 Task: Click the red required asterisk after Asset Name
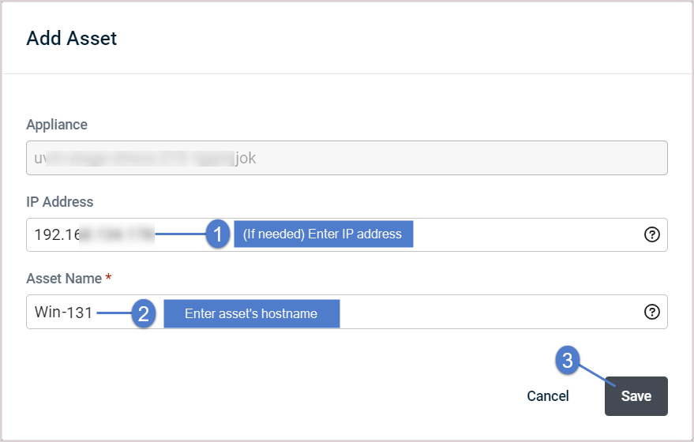(x=108, y=278)
